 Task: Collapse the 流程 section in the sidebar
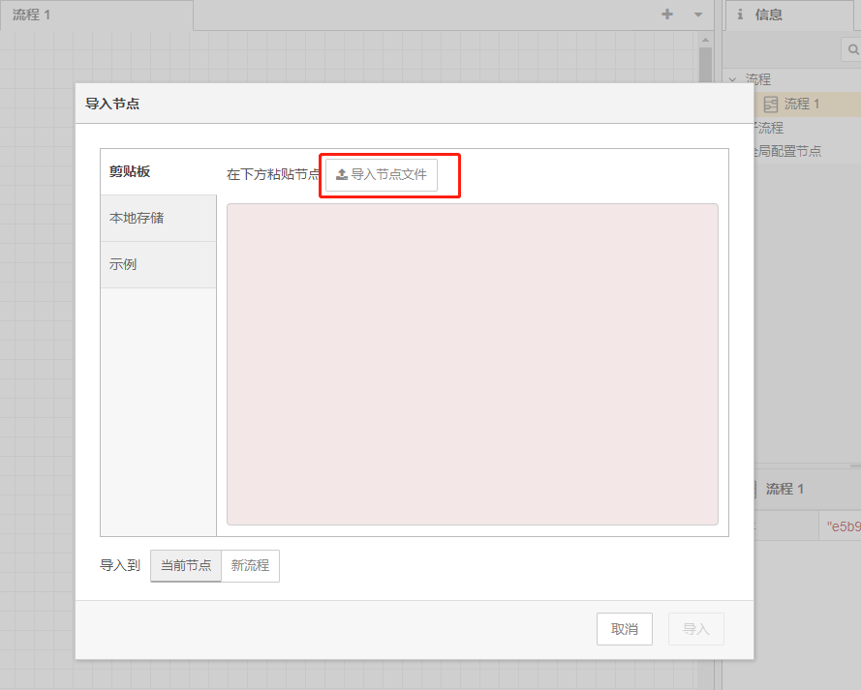tap(733, 78)
